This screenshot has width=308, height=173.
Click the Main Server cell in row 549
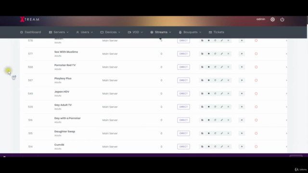[x=110, y=94]
